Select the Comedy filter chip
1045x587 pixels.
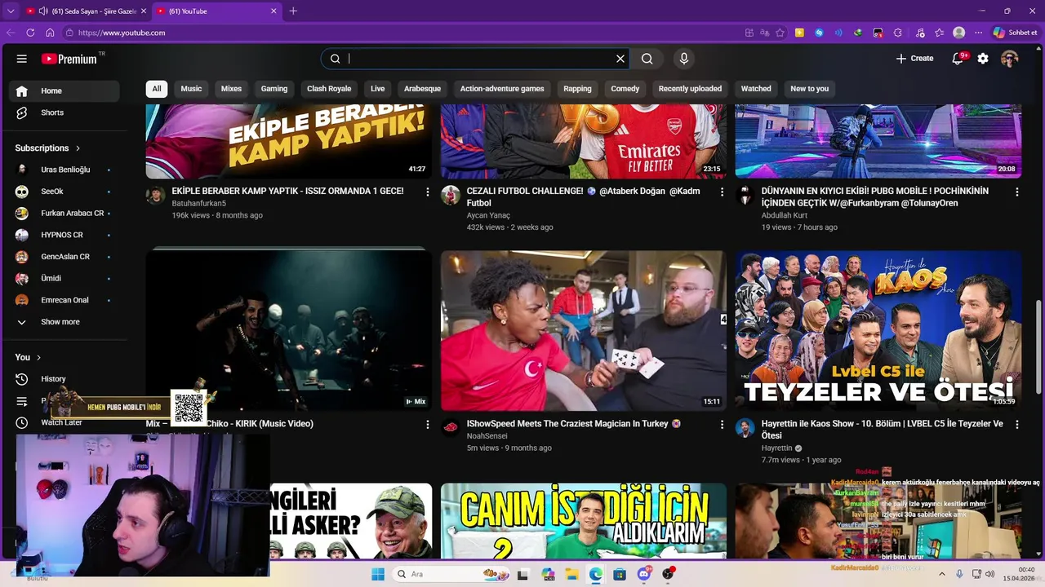(625, 89)
